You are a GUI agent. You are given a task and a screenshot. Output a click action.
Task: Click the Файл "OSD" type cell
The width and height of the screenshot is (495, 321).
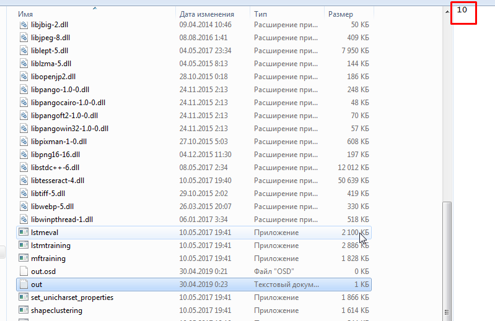click(x=274, y=272)
